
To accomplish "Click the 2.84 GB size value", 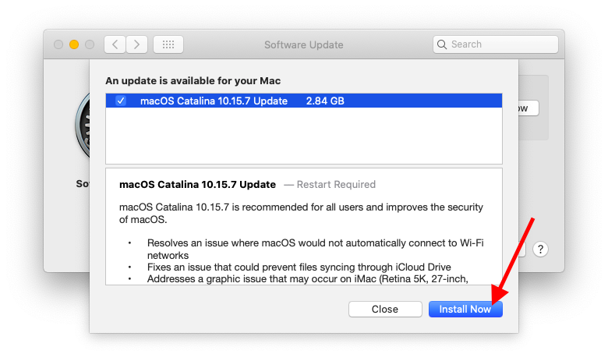I will (x=325, y=101).
